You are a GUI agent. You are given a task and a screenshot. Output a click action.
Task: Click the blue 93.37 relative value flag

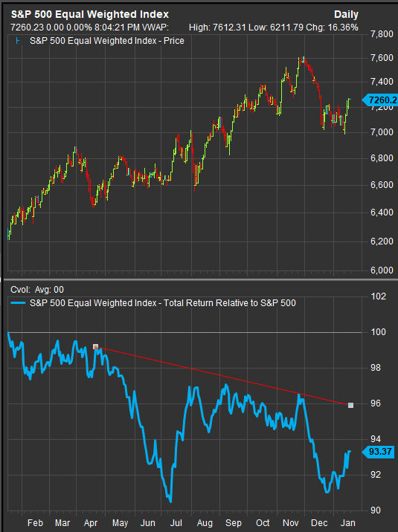tap(378, 452)
